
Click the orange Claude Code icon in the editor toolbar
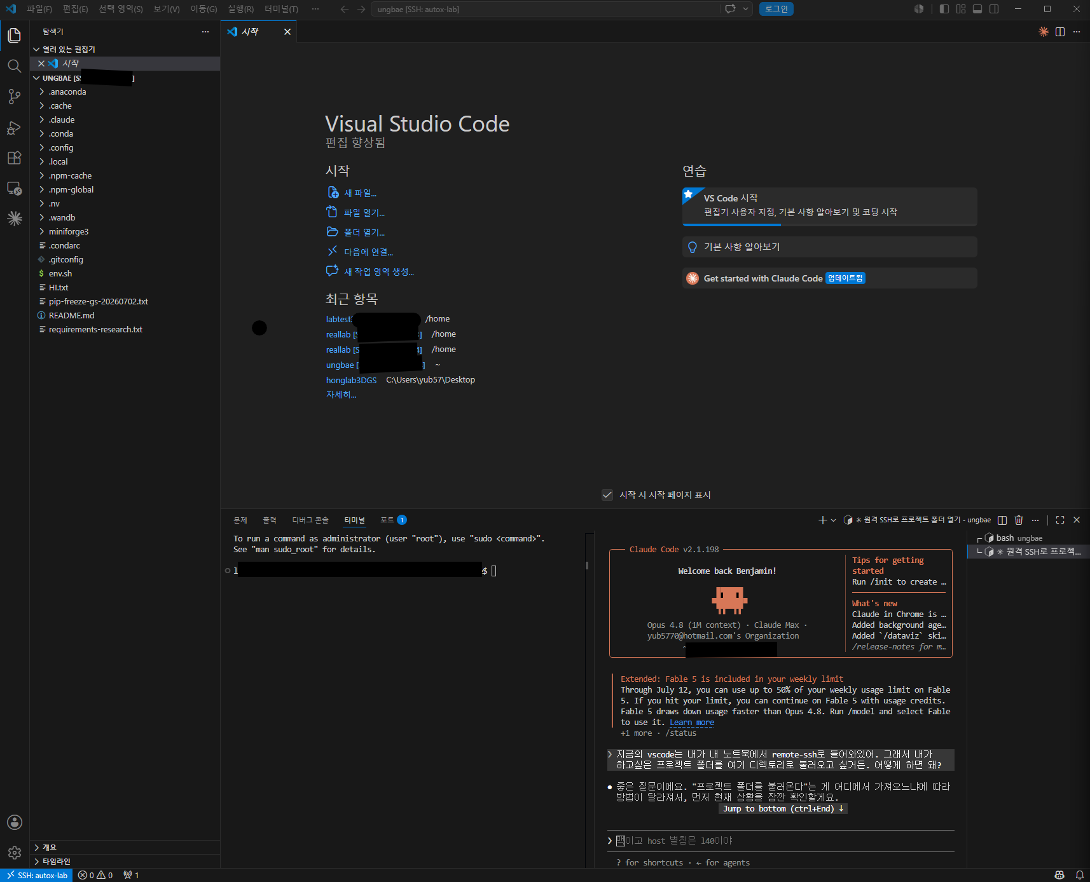coord(1044,32)
